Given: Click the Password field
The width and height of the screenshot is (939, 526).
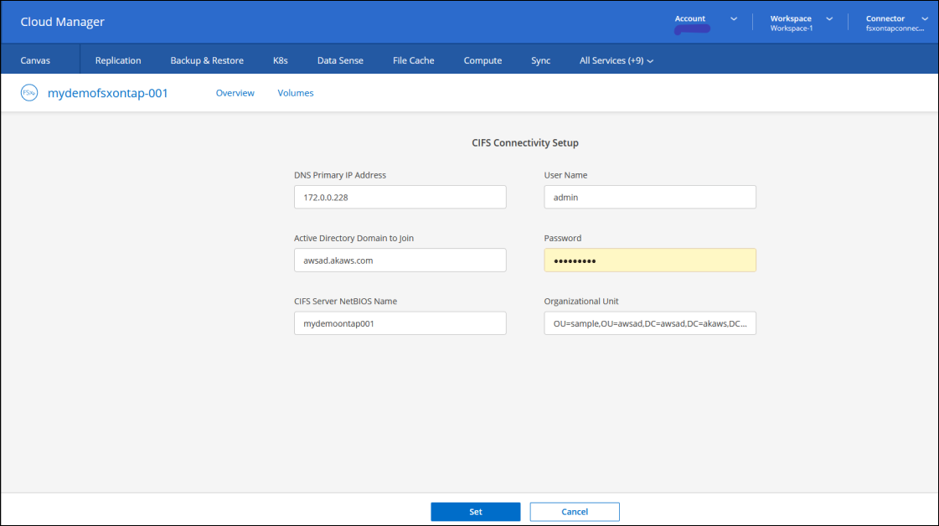Looking at the screenshot, I should [650, 260].
